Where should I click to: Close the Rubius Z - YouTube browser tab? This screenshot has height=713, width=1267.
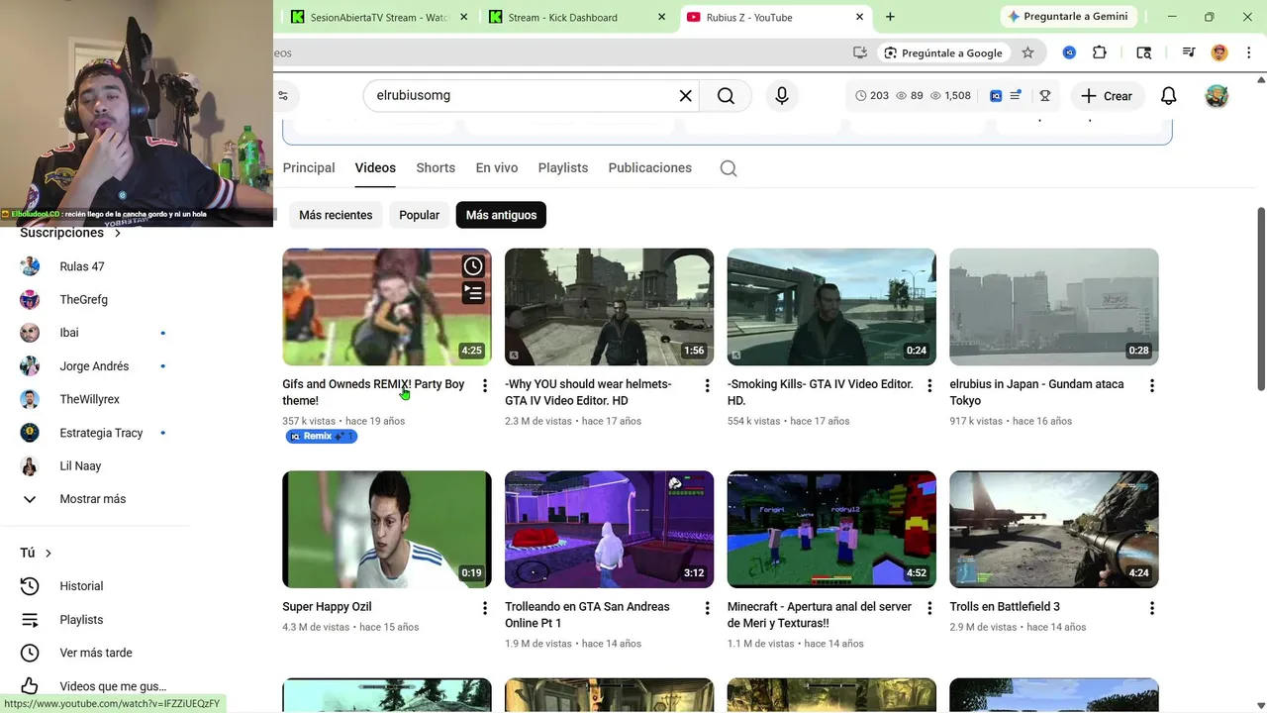[x=859, y=17]
